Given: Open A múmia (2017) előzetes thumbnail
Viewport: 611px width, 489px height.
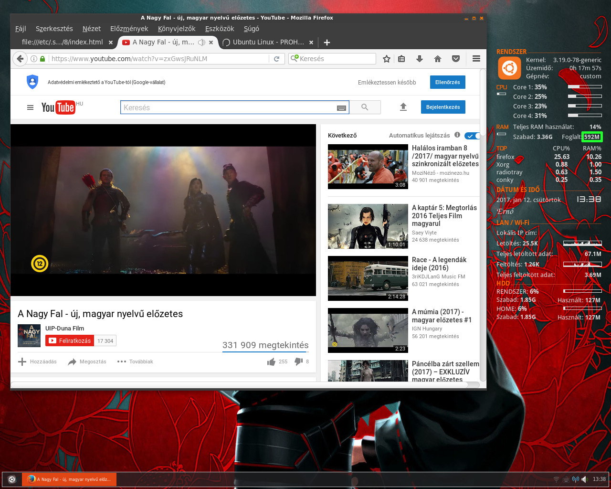Looking at the screenshot, I should [x=368, y=330].
